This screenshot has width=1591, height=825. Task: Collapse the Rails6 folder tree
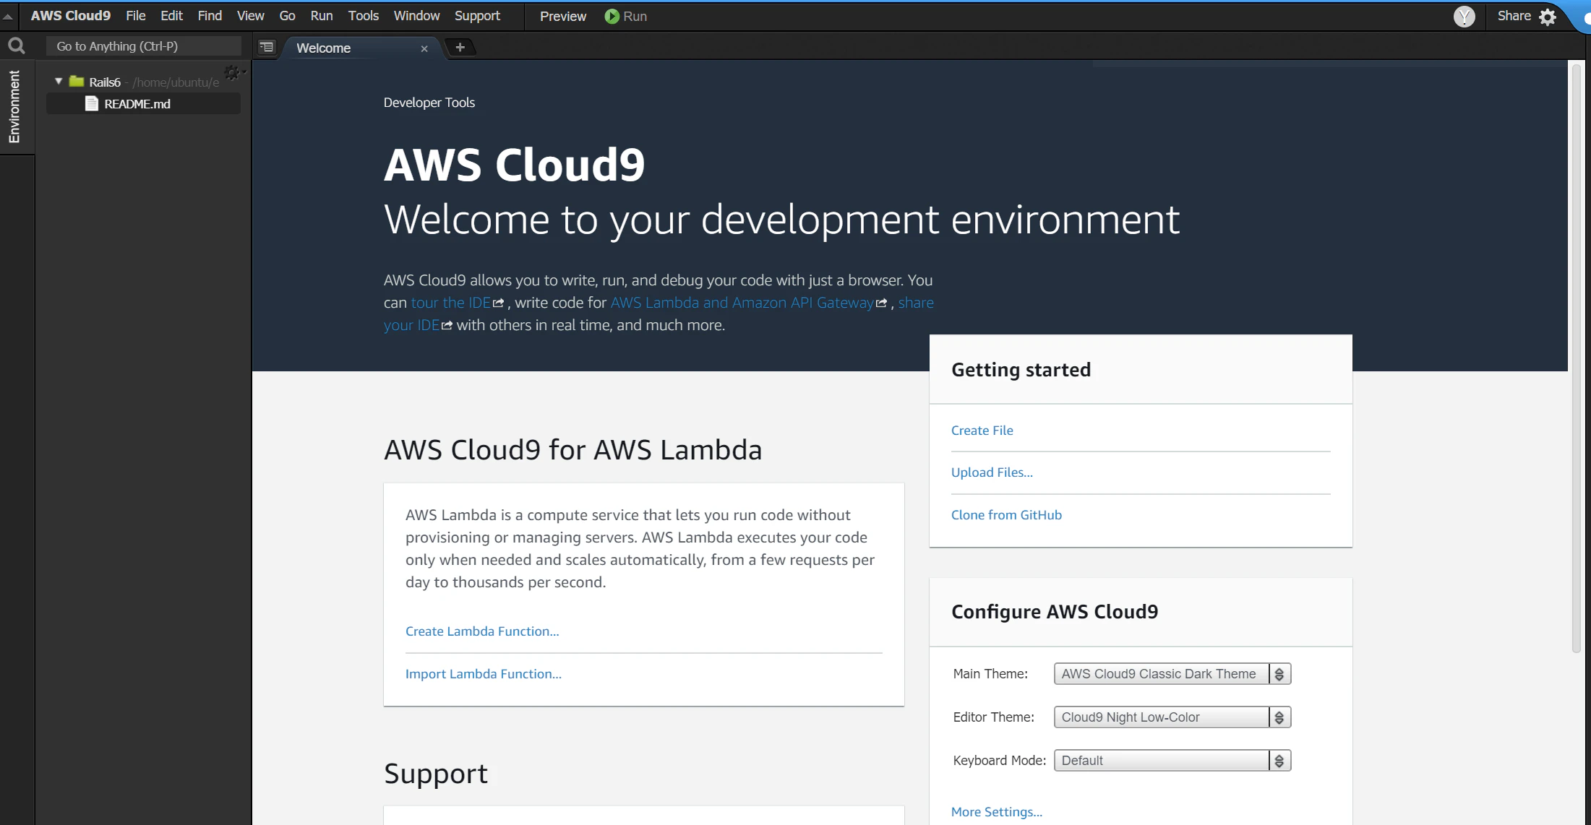(59, 82)
